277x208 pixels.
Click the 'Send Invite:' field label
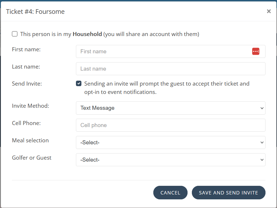pos(27,84)
